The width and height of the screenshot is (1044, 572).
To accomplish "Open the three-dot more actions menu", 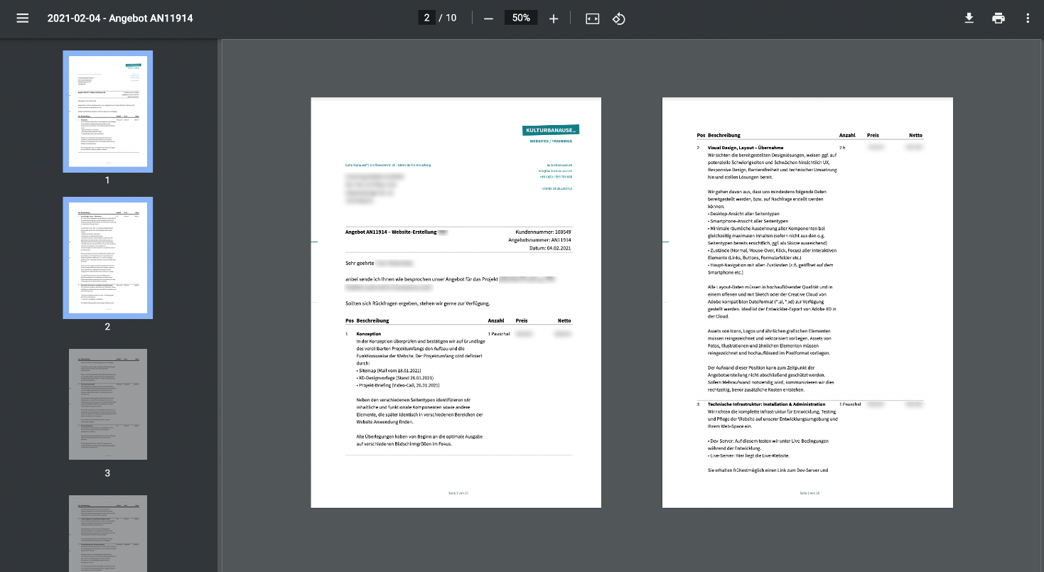I will (x=1028, y=18).
